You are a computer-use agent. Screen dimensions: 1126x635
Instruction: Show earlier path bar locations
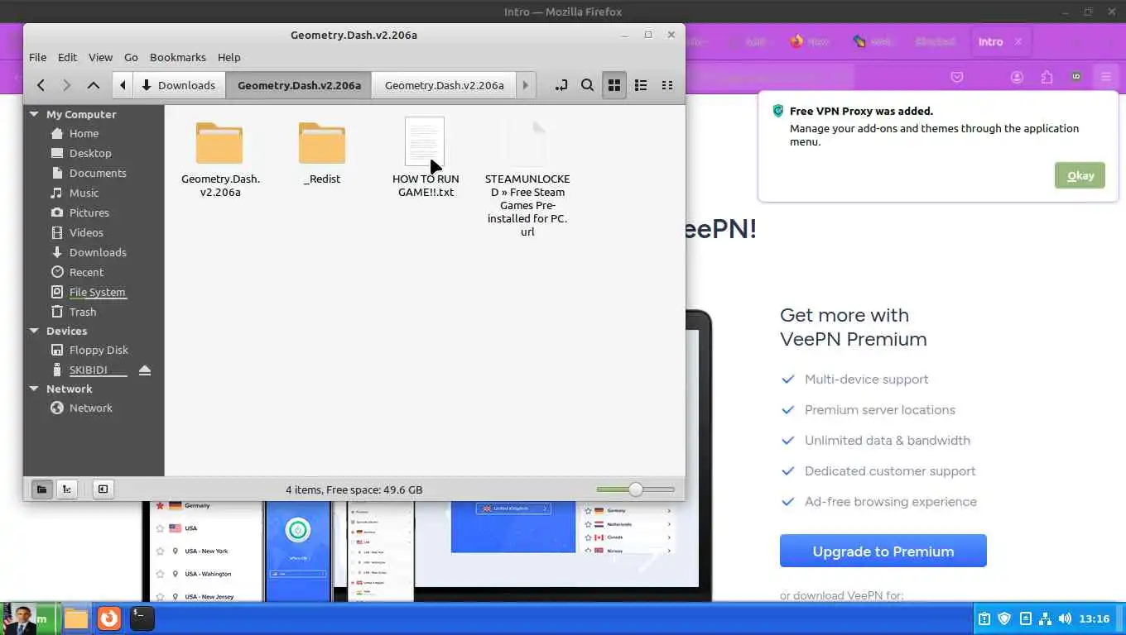(123, 85)
